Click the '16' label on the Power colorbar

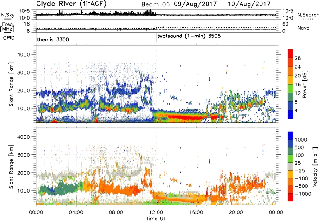[297, 85]
